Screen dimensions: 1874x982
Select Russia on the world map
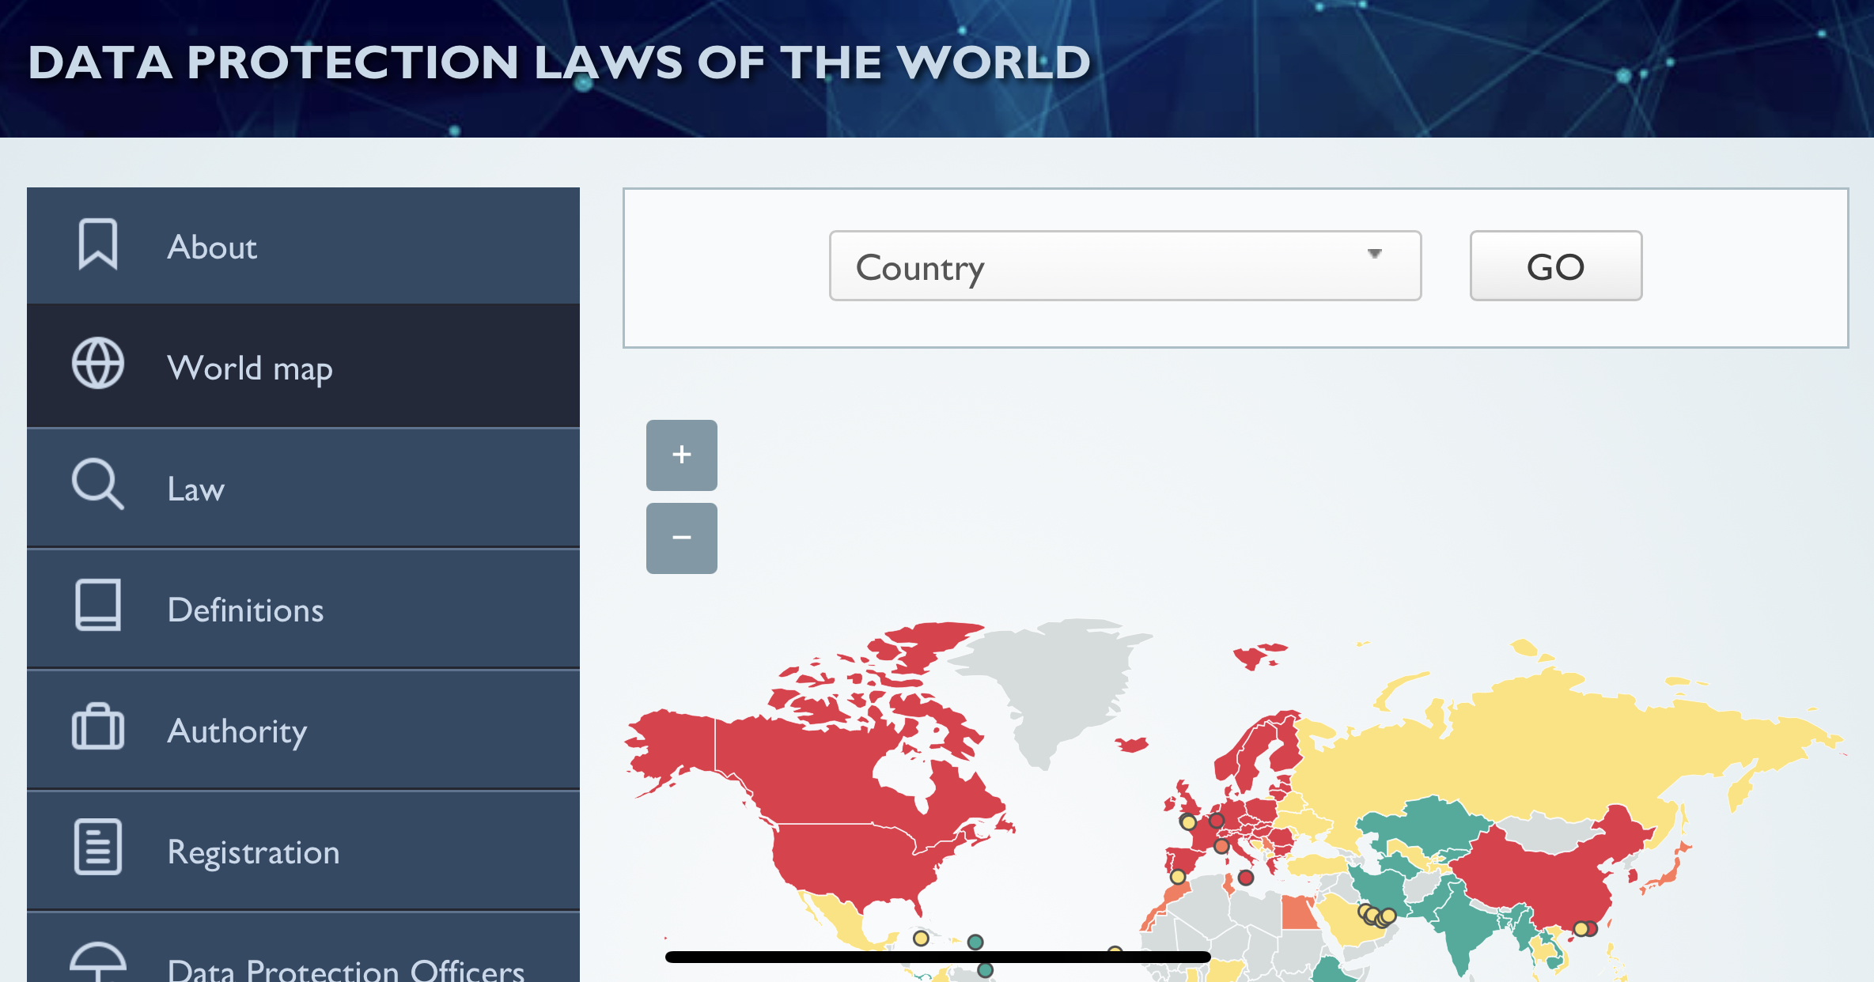(x=1543, y=751)
